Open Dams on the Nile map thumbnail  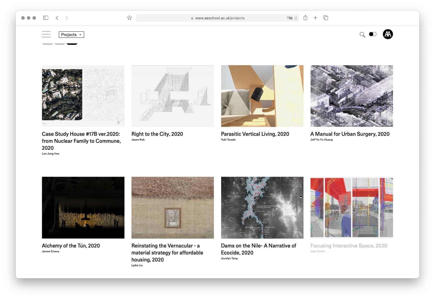pyautogui.click(x=262, y=207)
